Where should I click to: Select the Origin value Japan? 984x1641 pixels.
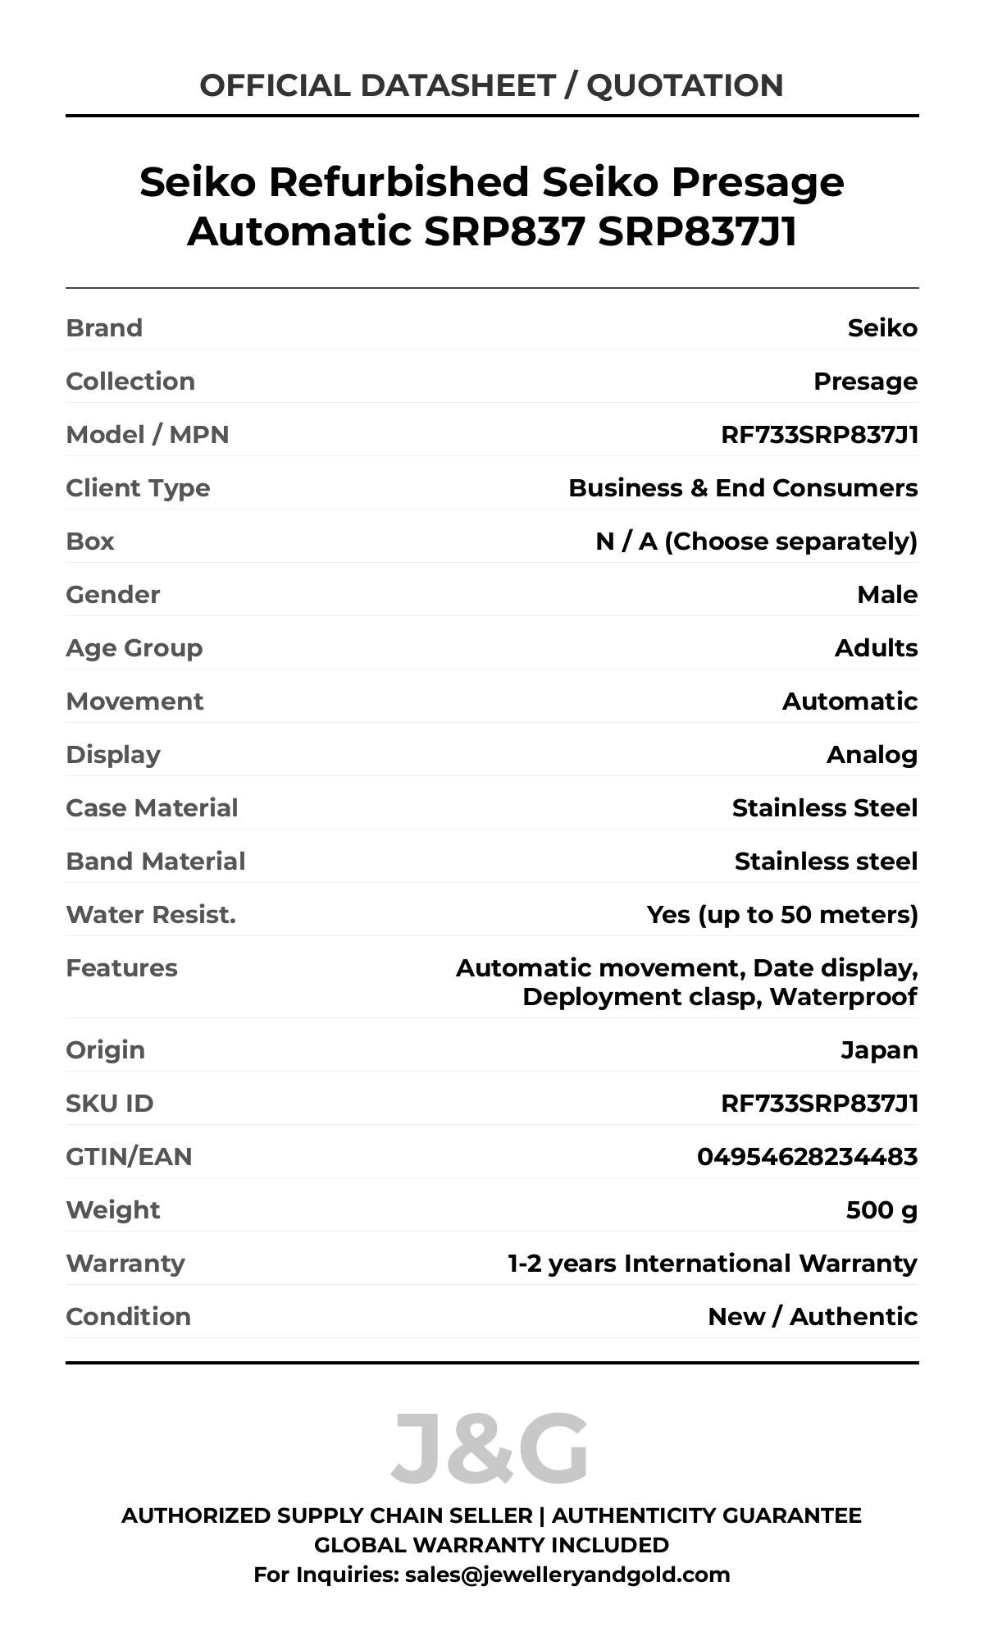pos(879,1050)
